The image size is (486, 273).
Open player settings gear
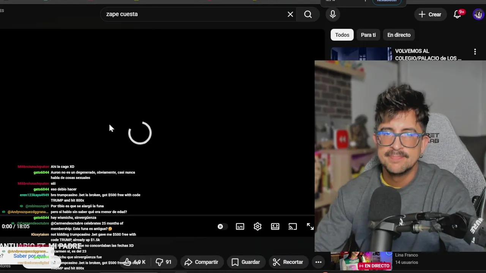257,227
